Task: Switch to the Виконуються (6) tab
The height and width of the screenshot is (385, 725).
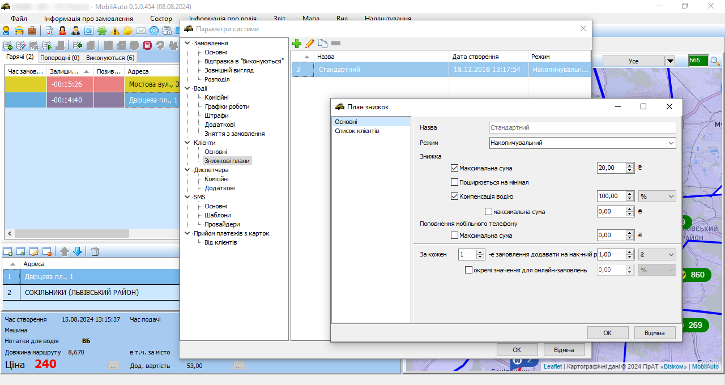Action: coord(110,57)
